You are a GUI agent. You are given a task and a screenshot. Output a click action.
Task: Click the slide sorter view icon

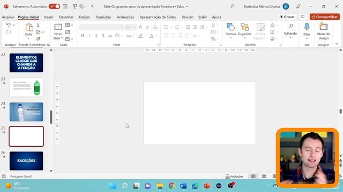[264, 177]
